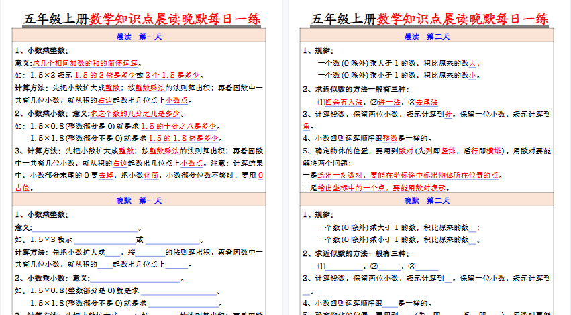Click red answer '1.5的十分之八是多少'

tap(178, 126)
